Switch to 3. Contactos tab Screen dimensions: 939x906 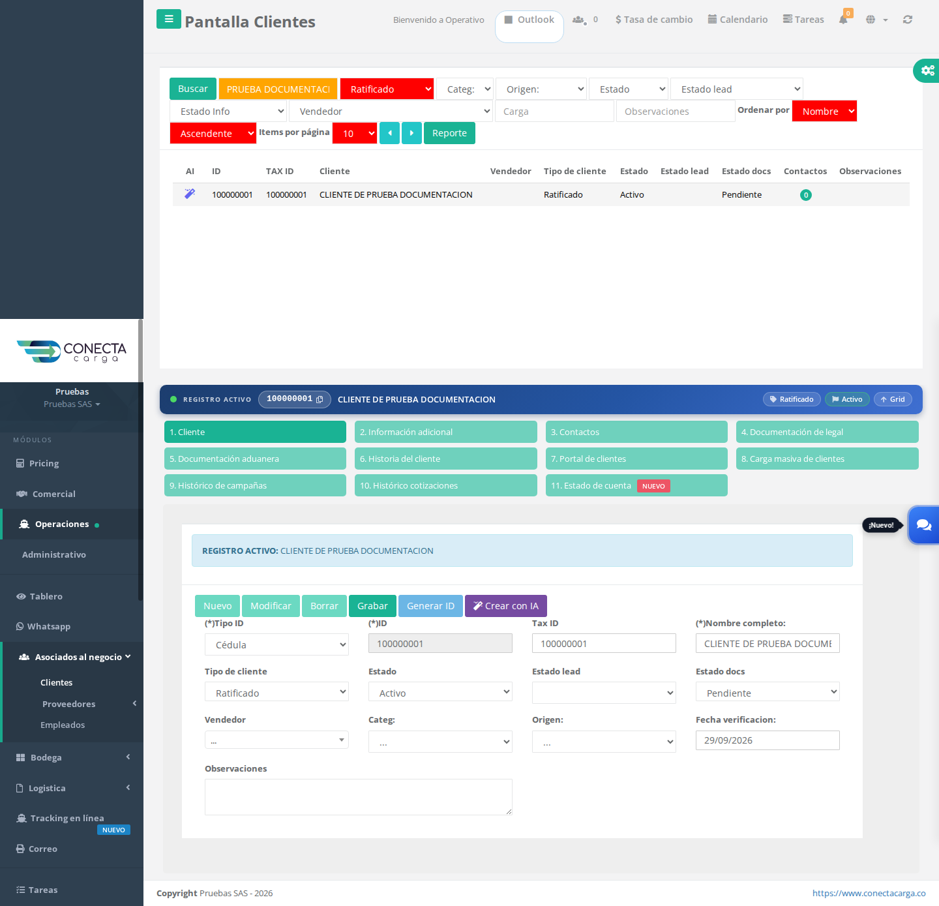[636, 432]
